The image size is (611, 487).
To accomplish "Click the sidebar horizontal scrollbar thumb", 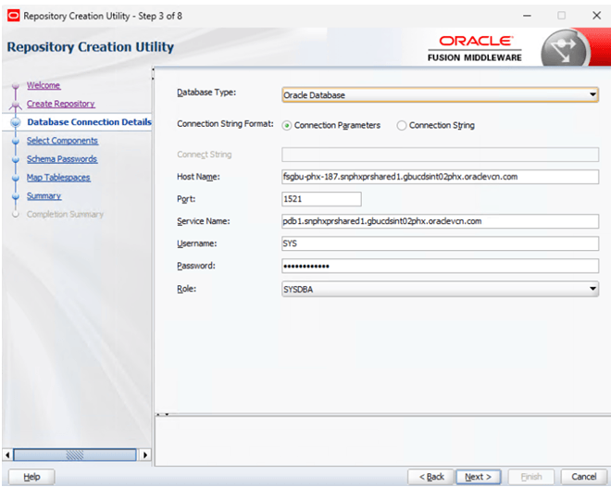I will (75, 455).
